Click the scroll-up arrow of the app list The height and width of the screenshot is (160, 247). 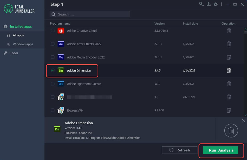point(245,29)
